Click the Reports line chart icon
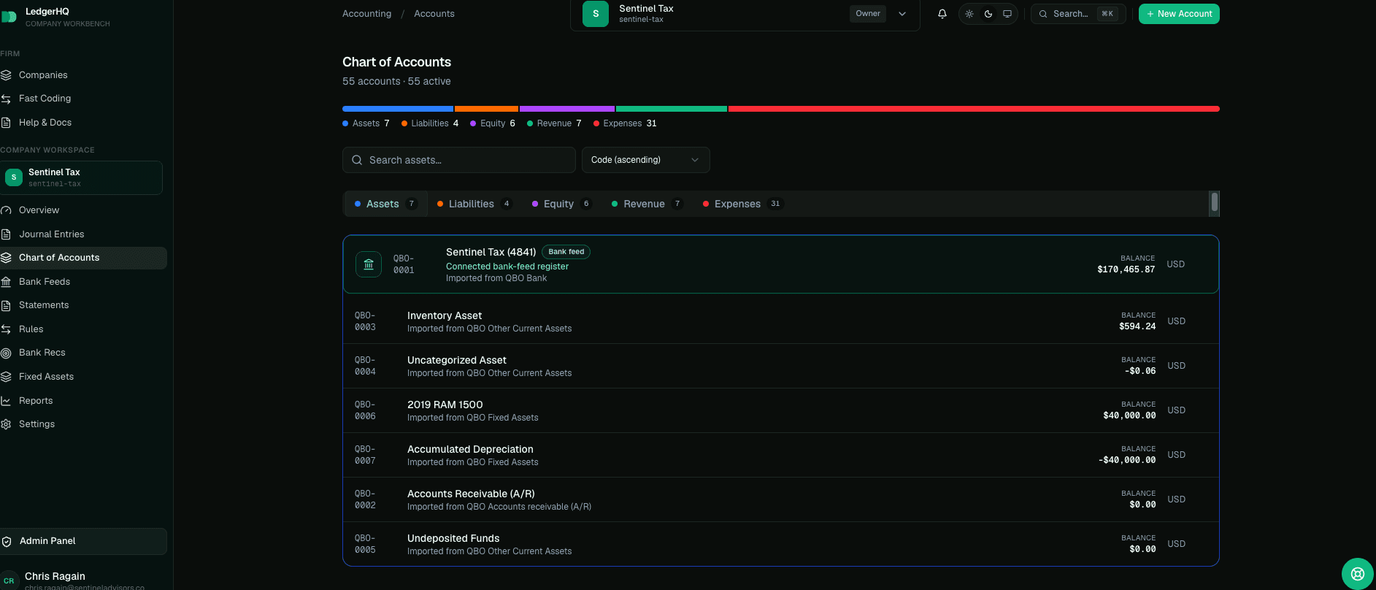Image resolution: width=1376 pixels, height=590 pixels. (x=6, y=401)
